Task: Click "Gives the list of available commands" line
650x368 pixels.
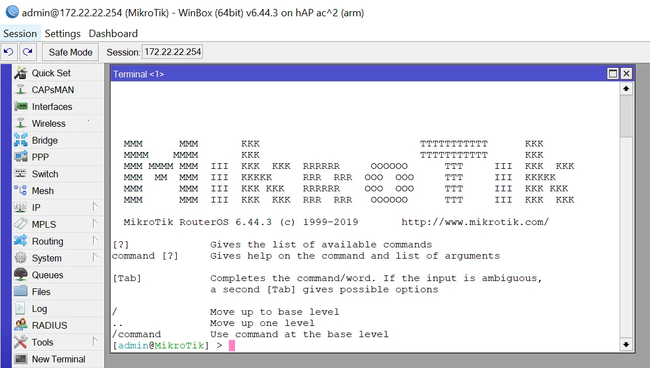Action: pos(321,245)
